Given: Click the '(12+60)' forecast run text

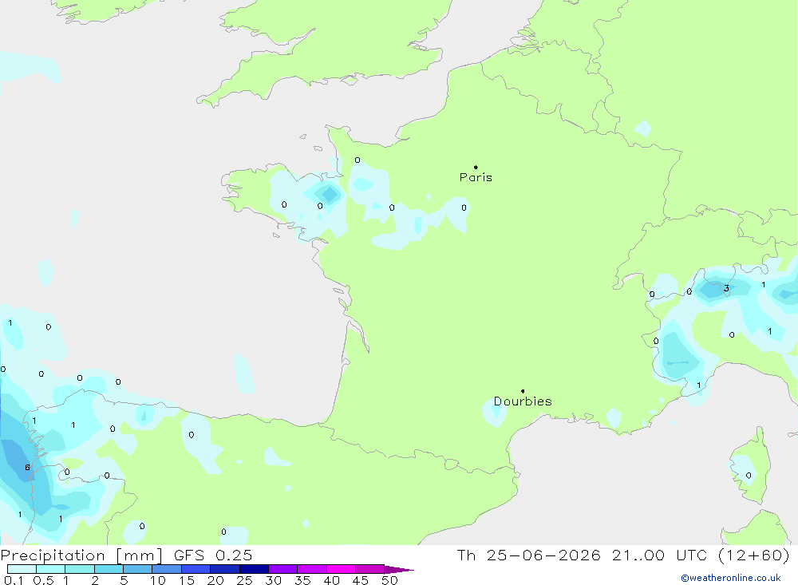Looking at the screenshot, I should click(x=754, y=555).
